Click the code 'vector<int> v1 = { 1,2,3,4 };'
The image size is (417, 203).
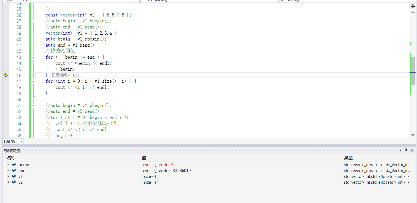click(82, 33)
